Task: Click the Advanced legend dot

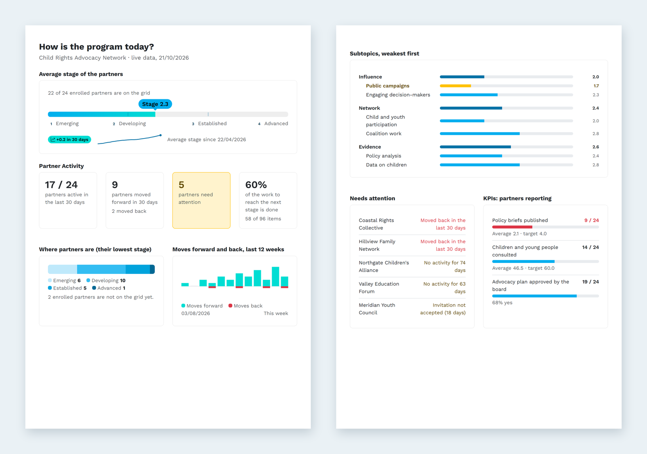Action: coord(94,288)
